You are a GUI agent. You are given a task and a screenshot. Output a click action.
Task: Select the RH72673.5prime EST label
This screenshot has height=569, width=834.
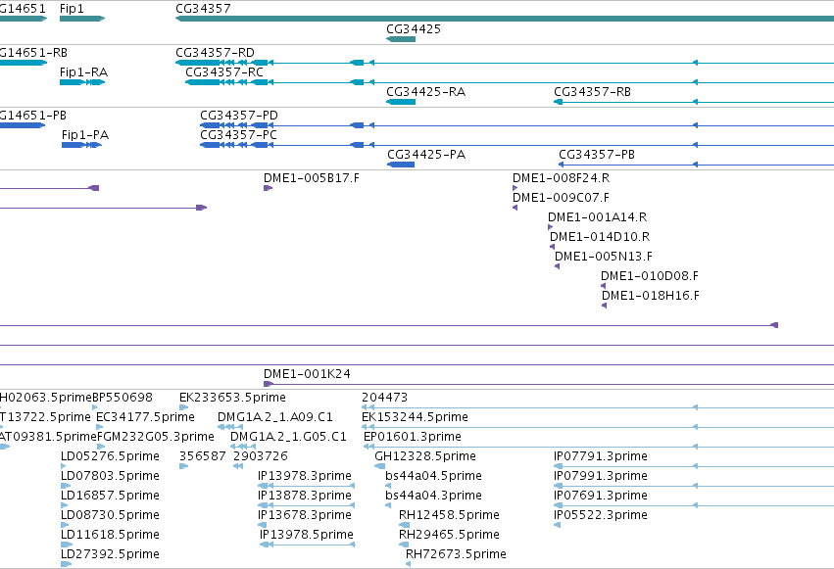pos(456,554)
